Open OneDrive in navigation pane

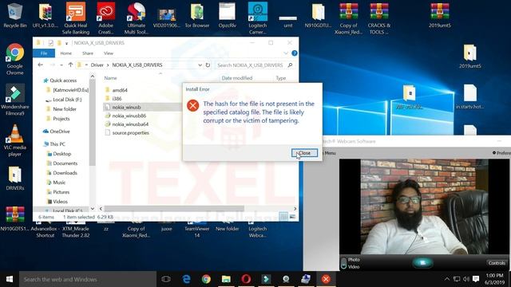tap(56, 132)
